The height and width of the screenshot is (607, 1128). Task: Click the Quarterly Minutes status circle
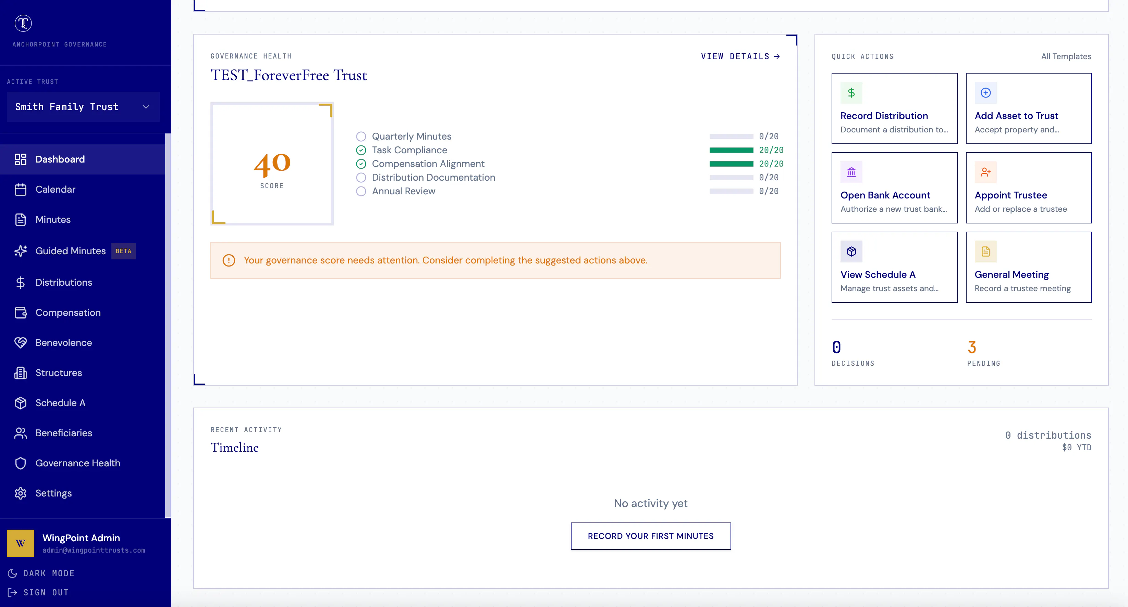pyautogui.click(x=361, y=137)
